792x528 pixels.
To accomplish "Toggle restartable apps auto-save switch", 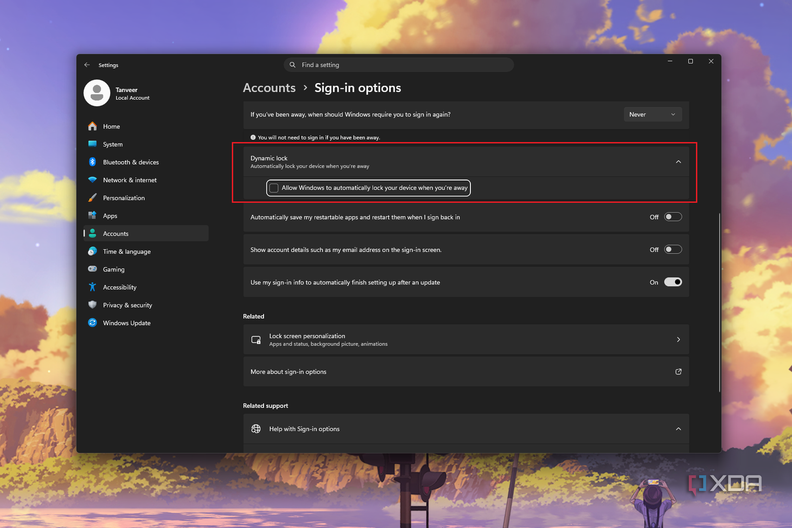I will coord(673,217).
